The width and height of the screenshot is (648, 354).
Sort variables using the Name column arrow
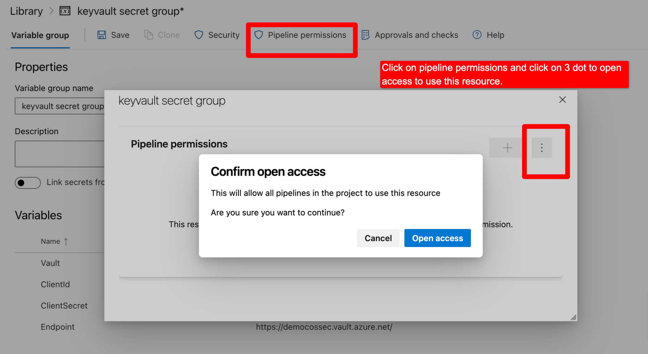(66, 241)
